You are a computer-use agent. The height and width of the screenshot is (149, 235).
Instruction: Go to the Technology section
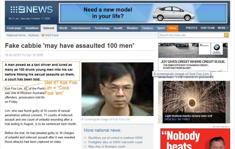102,28
